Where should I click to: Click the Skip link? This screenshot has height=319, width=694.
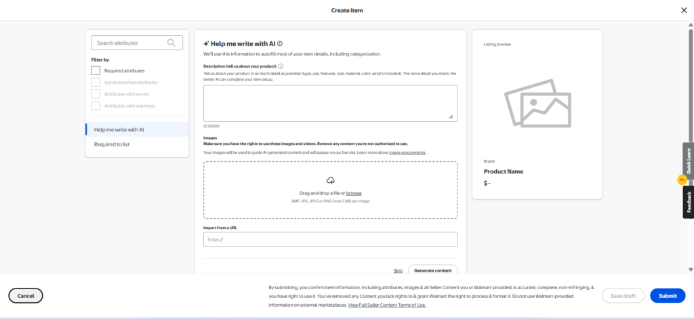398,270
